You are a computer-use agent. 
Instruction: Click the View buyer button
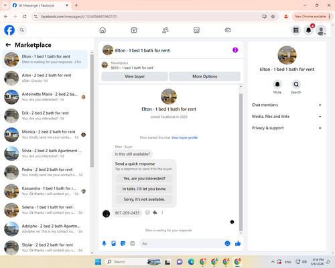point(135,76)
